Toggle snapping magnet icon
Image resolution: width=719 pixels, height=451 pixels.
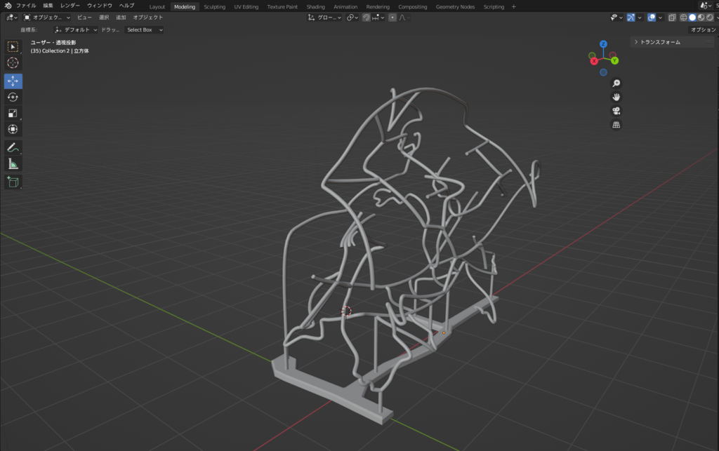click(x=366, y=18)
